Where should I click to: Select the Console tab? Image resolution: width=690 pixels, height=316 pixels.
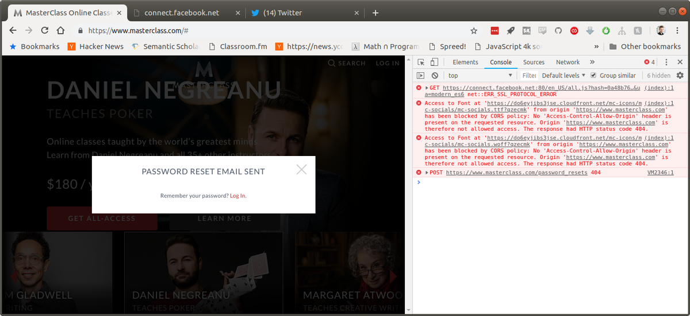(x=501, y=62)
